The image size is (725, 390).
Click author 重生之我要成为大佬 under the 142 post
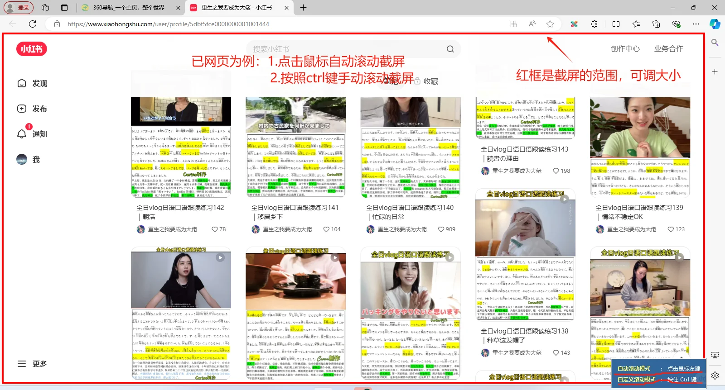173,229
